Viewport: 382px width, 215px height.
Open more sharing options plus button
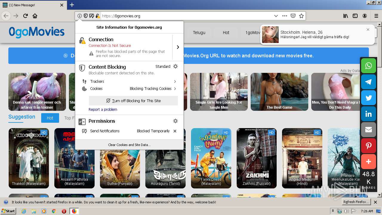(369, 162)
